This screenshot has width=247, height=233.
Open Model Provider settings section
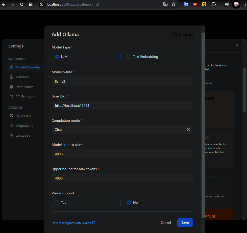(25, 67)
